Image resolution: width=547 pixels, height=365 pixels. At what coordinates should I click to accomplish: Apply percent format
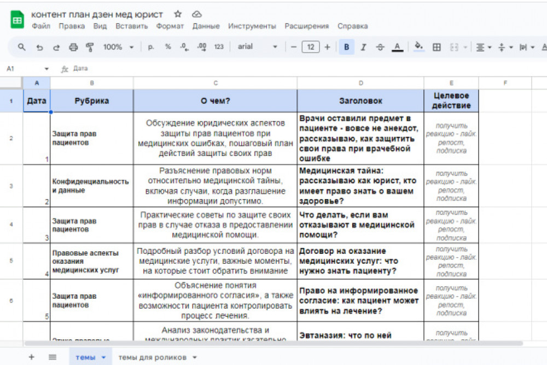168,47
